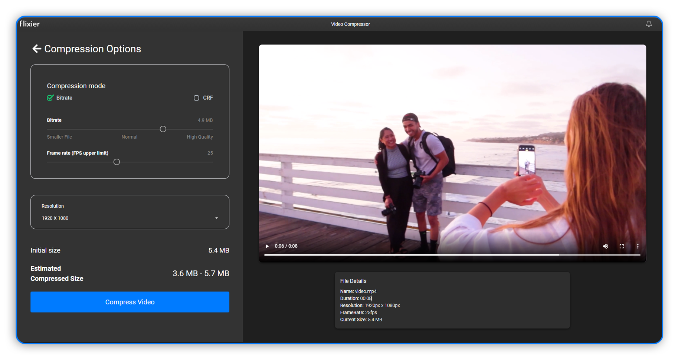Mute the video with speaker icon
The width and height of the screenshot is (678, 360).
pyautogui.click(x=605, y=246)
